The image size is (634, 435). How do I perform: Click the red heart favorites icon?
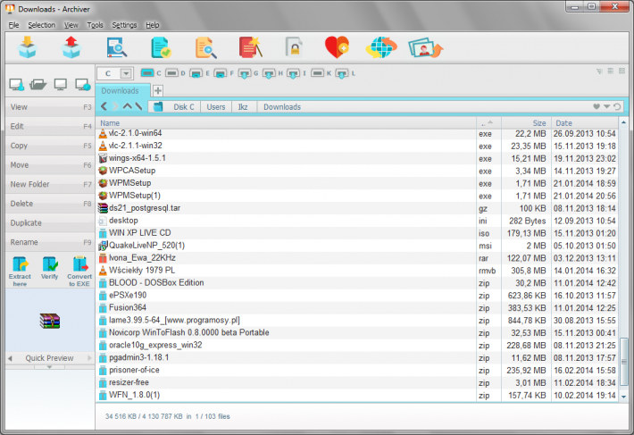pyautogui.click(x=337, y=47)
